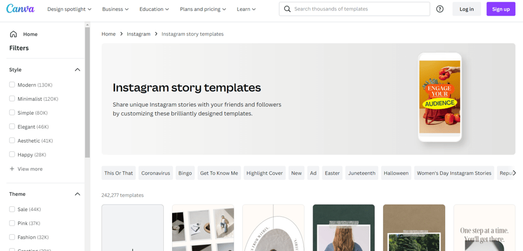Open the photo collage template thumbnail
The height and width of the screenshot is (251, 523).
coord(203,227)
